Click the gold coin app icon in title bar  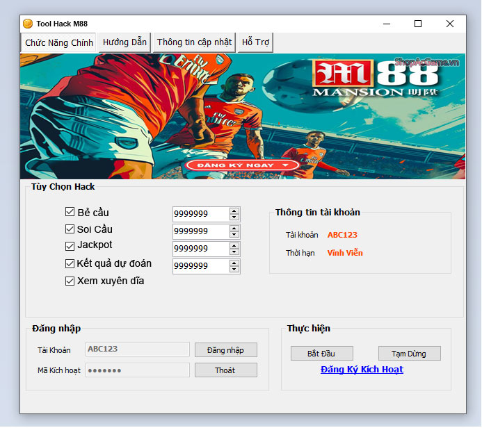pyautogui.click(x=28, y=24)
